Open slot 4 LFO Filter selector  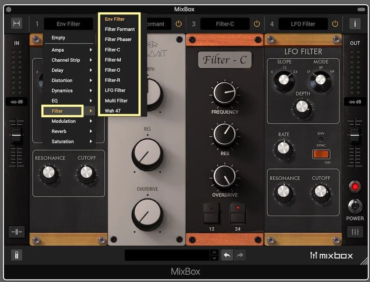pyautogui.click(x=303, y=24)
